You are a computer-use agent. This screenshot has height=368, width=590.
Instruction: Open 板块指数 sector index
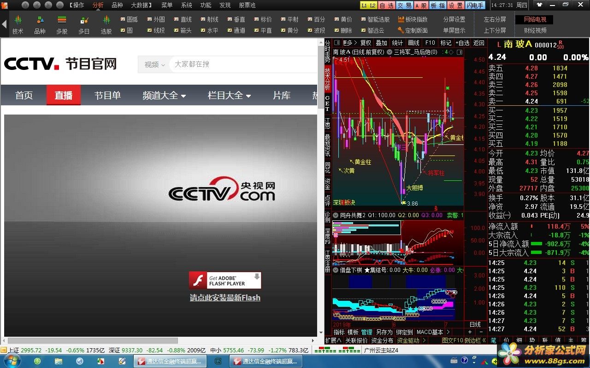tap(413, 19)
